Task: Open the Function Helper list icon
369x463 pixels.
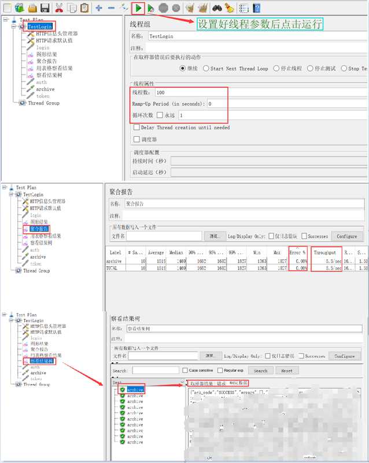Action: tap(243, 8)
